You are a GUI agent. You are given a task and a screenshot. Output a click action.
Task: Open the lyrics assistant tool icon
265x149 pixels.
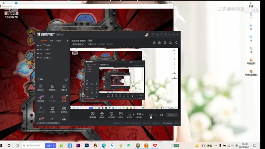click(x=64, y=110)
